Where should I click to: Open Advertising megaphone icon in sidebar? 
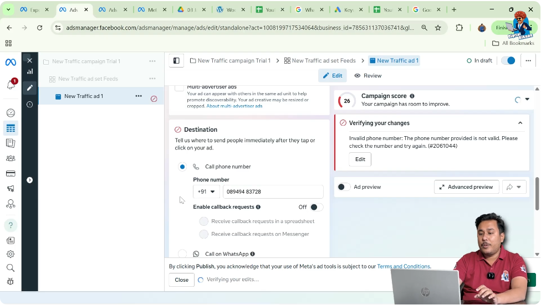(x=11, y=189)
